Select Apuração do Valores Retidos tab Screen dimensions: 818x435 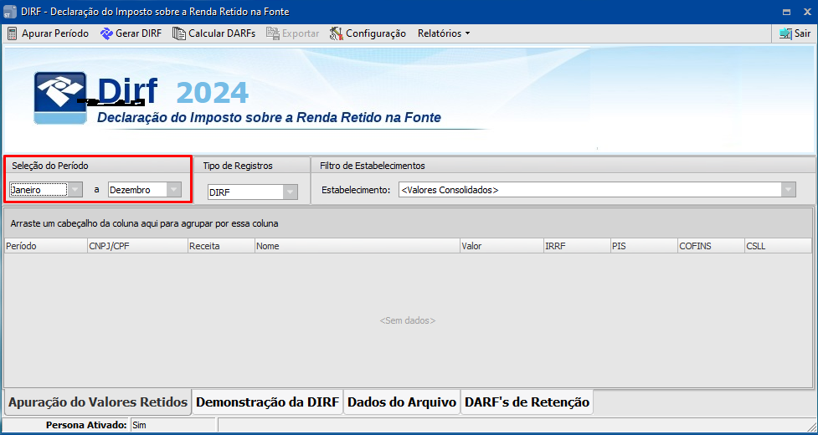tap(97, 402)
